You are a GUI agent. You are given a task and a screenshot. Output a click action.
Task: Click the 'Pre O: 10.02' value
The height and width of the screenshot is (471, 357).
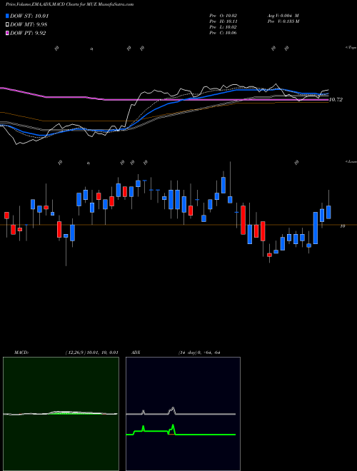(223, 16)
